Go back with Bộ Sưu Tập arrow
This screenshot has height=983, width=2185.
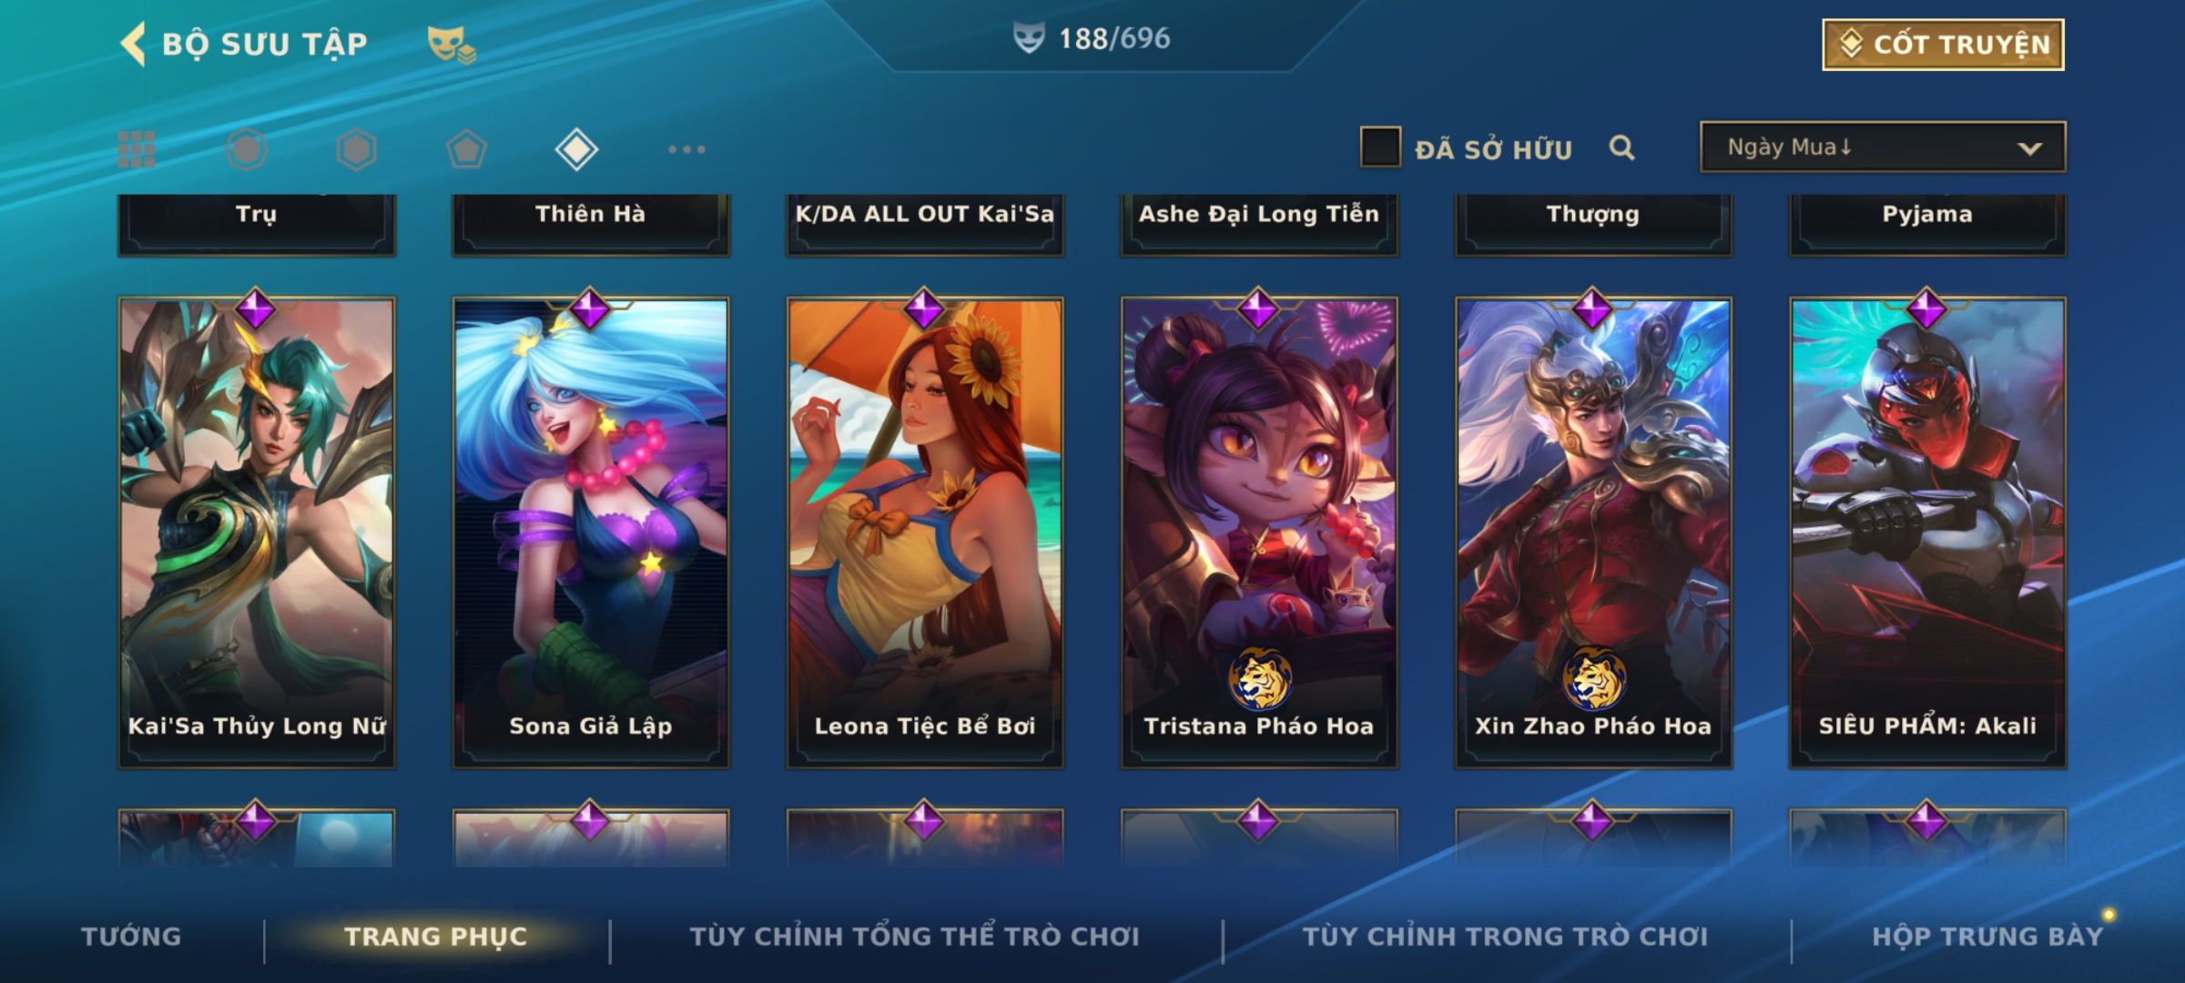pyautogui.click(x=133, y=45)
